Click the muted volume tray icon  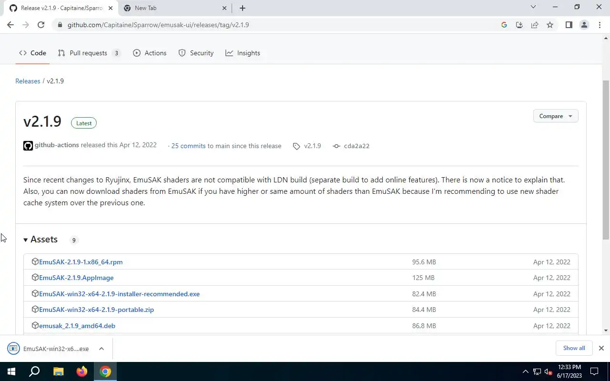coord(549,371)
